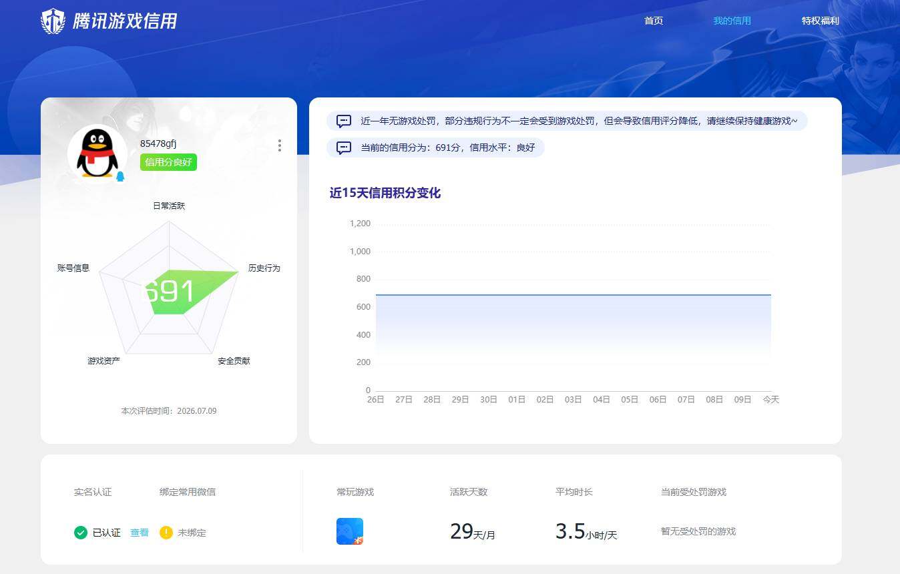
Task: Click the 历史行为 radar label
Action: coord(264,268)
